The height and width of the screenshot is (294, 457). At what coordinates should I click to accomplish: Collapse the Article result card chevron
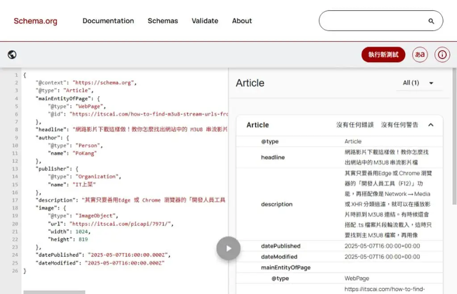[x=431, y=125]
